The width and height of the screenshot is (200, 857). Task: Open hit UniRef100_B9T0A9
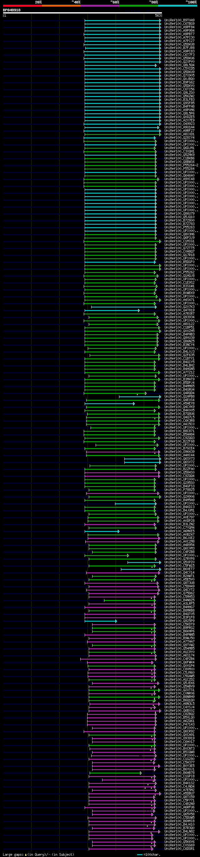(179, 20)
